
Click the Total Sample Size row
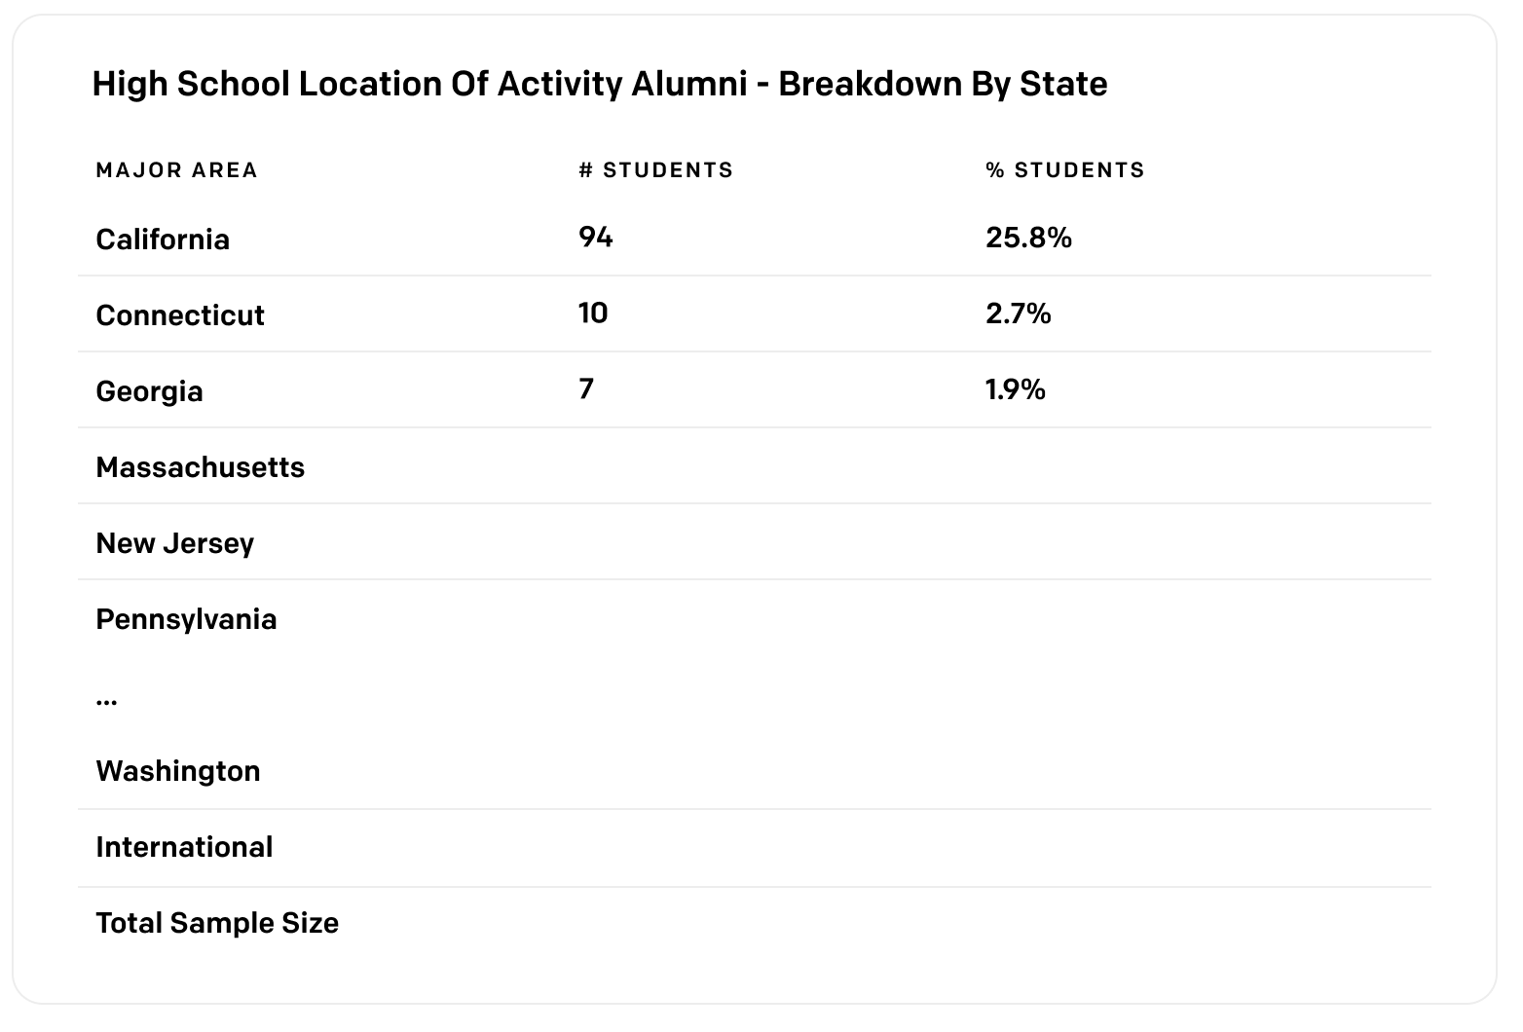point(755,923)
